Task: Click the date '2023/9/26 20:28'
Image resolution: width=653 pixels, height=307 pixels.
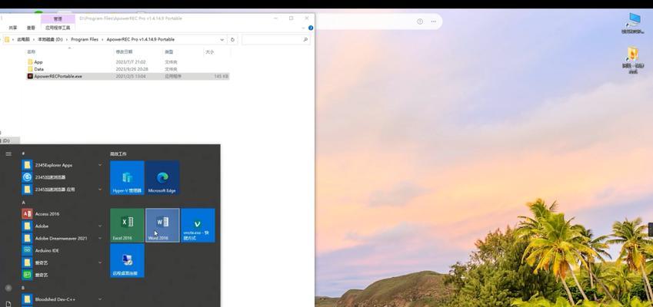Action: 132,69
